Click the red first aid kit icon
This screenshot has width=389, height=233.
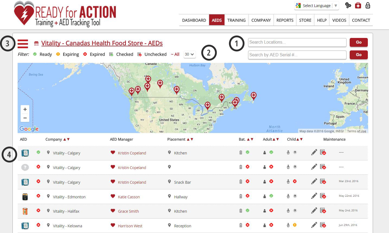358,5
